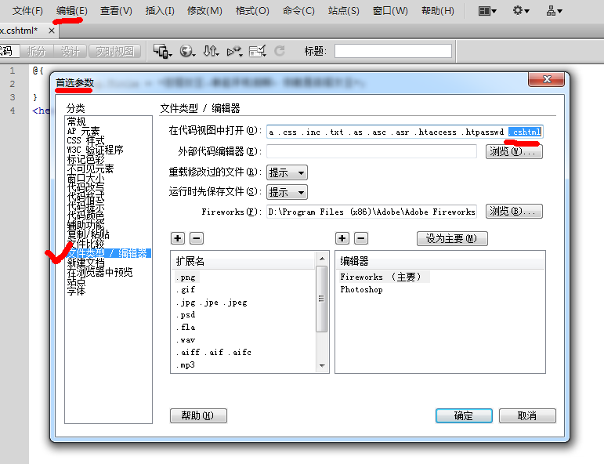Click the minus icon above the 扩展名 list
Viewport: 604px width, 464px height.
[x=196, y=238]
